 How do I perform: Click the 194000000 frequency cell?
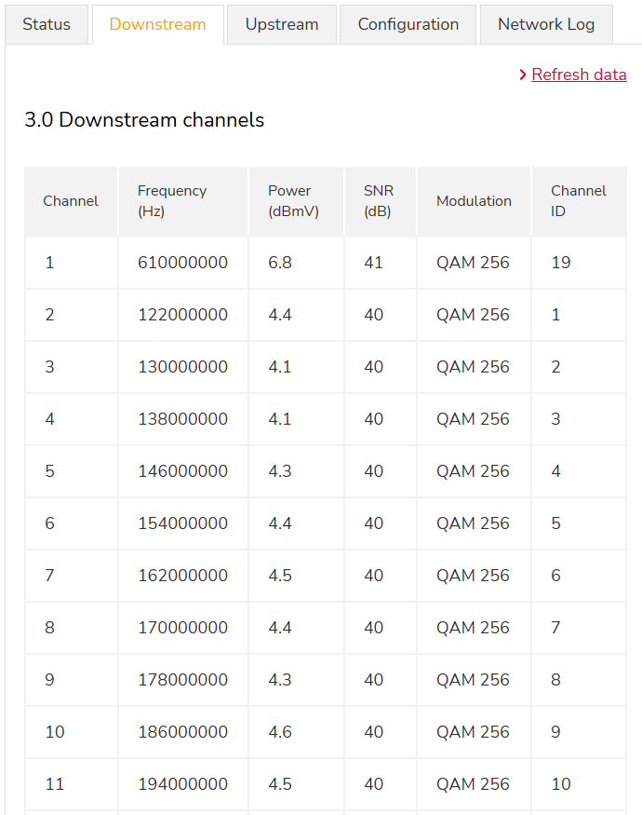click(182, 784)
